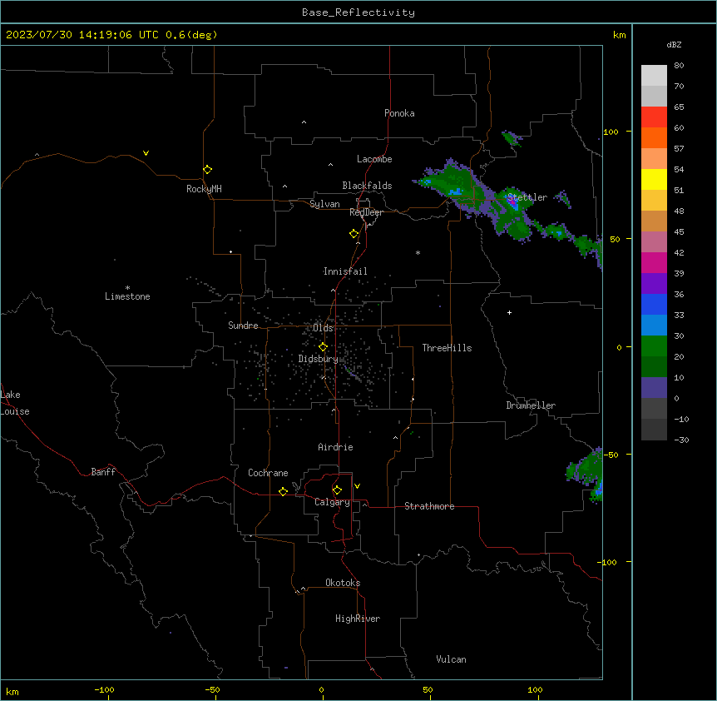The height and width of the screenshot is (701, 717).
Task: Select the yellow 54 dBZ legend swatch
Action: (x=654, y=179)
